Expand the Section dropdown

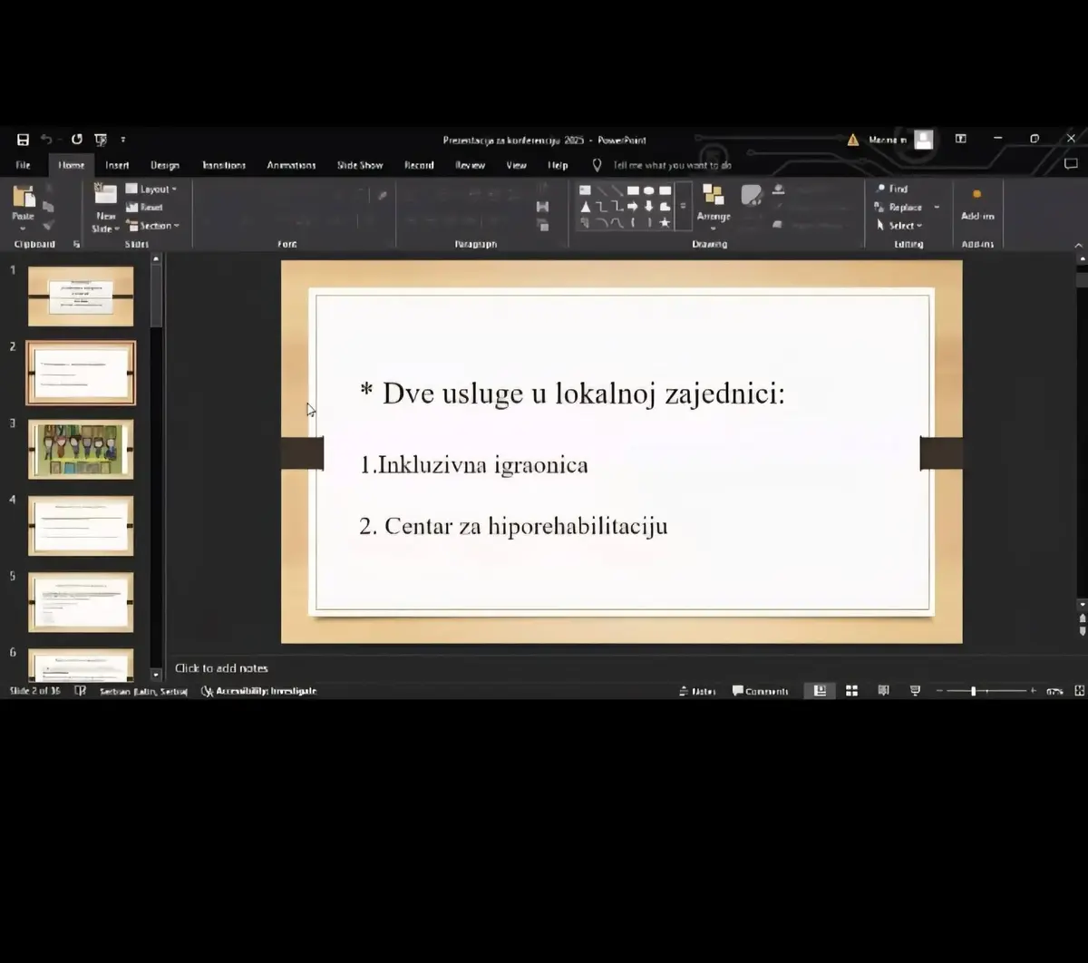pos(153,226)
